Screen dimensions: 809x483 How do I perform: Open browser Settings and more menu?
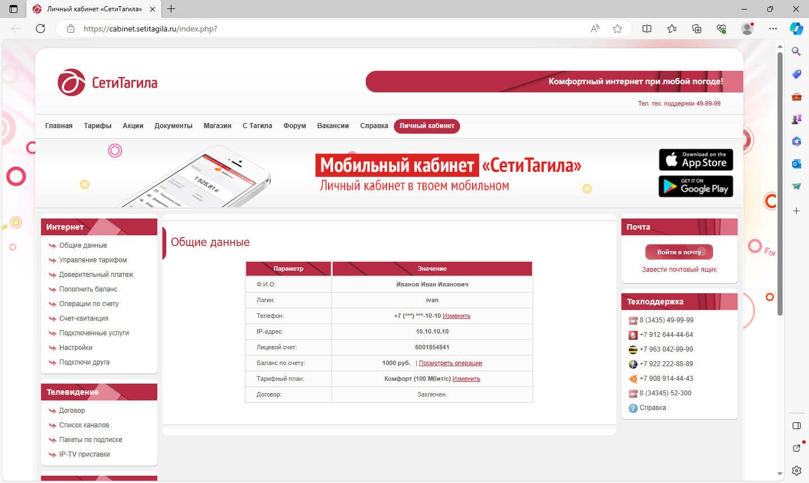[x=773, y=29]
